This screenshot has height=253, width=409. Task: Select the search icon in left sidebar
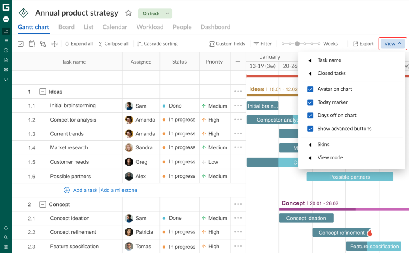coord(6,237)
